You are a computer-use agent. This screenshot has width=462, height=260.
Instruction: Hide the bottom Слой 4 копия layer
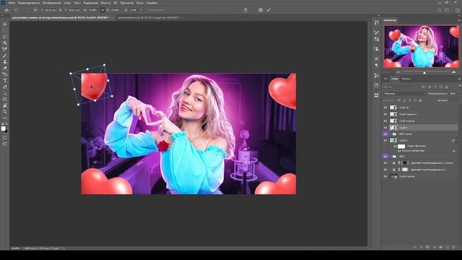click(x=385, y=176)
